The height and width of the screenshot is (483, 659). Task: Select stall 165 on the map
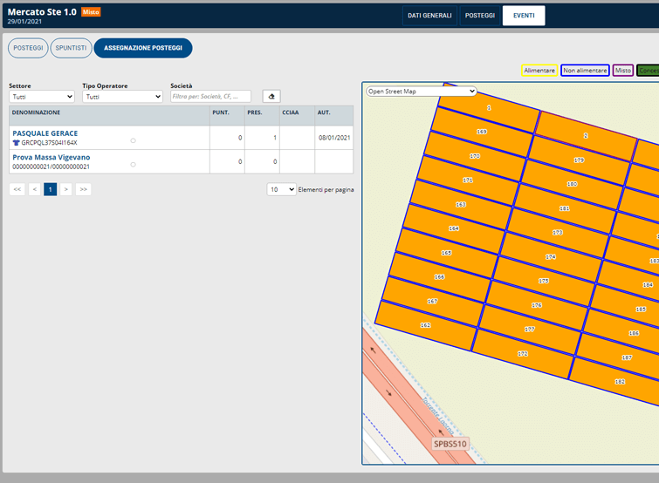(446, 253)
